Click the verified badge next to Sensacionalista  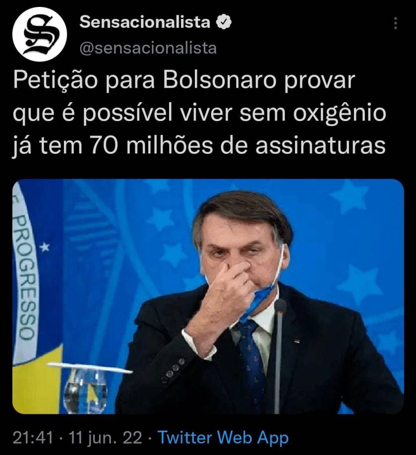click(225, 22)
